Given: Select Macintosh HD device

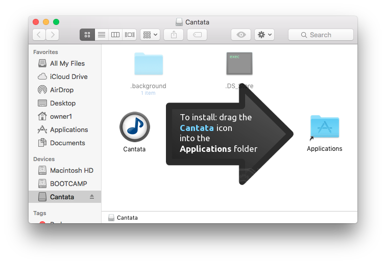Looking at the screenshot, I should tap(65, 170).
